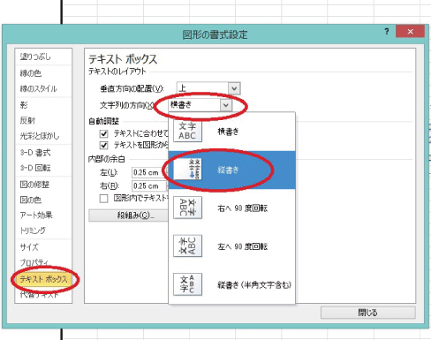Open the サイズ category
431x340 pixels.
[x=29, y=247]
